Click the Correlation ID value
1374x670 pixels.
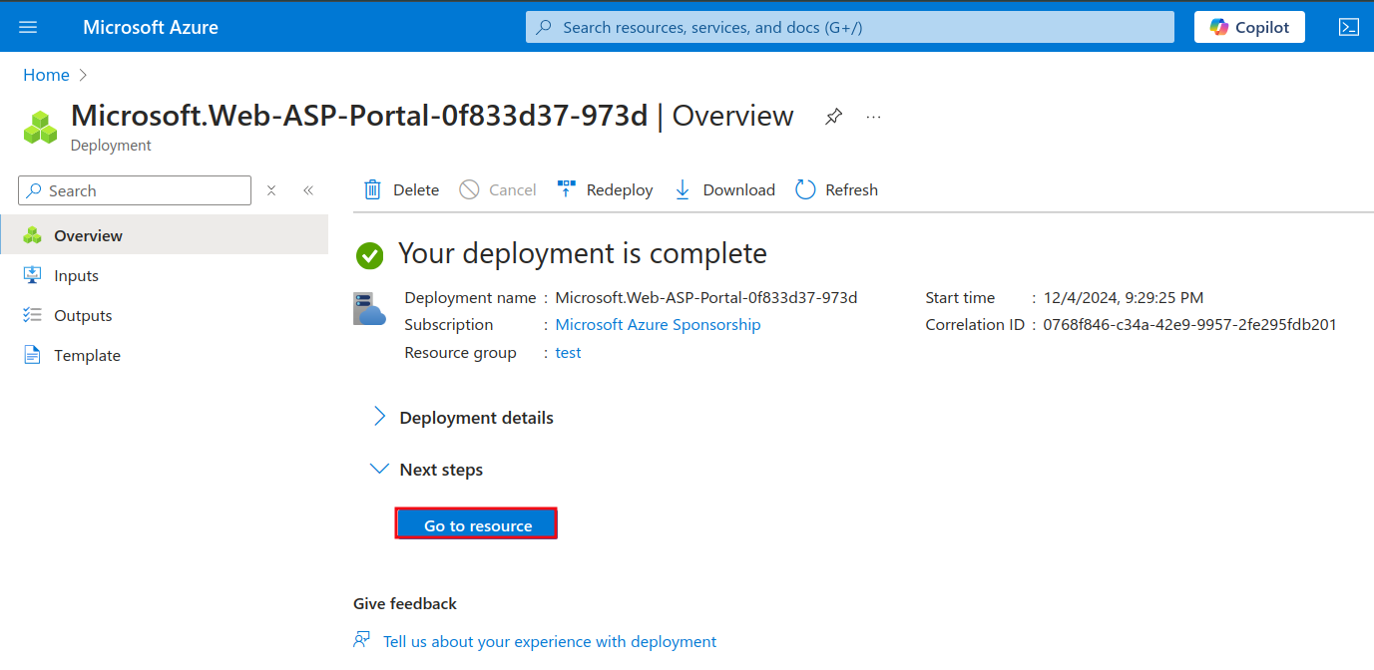1189,325
